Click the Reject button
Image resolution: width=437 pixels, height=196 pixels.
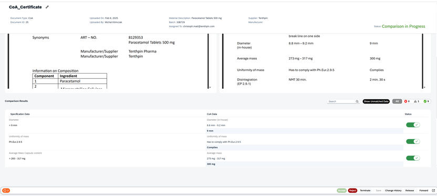pos(352,190)
